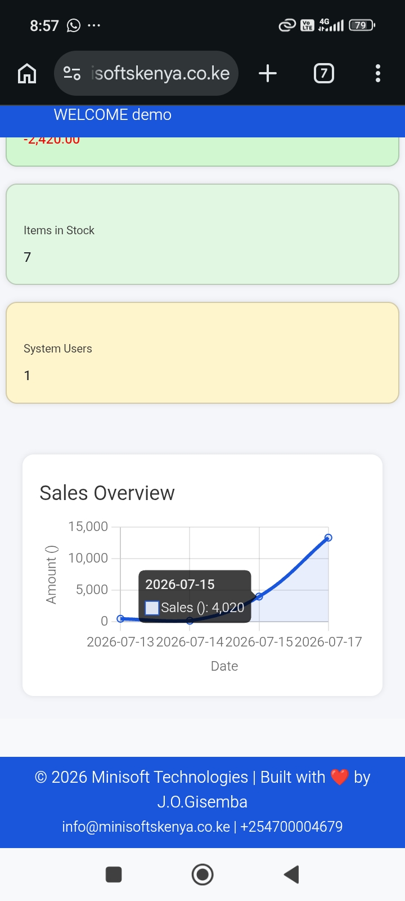
Task: Tap the WhatsApp notification icon in status bar
Action: click(x=74, y=25)
